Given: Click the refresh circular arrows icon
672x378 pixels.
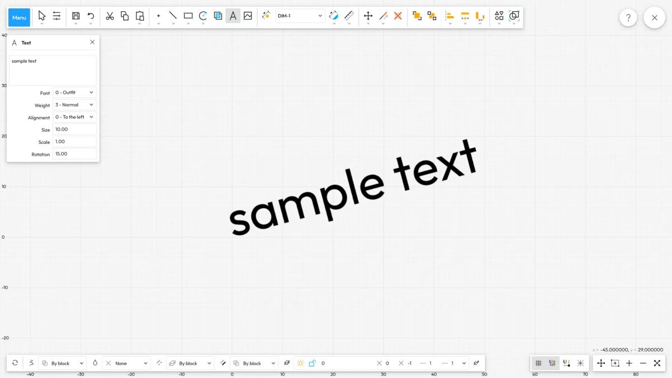Looking at the screenshot, I should pyautogui.click(x=15, y=363).
